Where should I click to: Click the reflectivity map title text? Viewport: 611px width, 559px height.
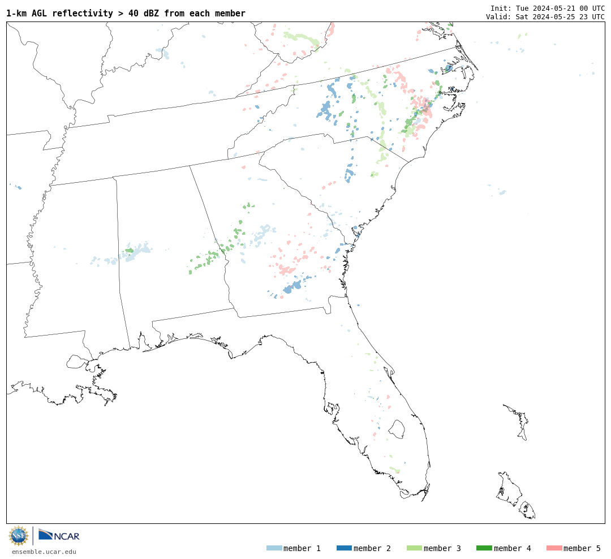click(126, 13)
